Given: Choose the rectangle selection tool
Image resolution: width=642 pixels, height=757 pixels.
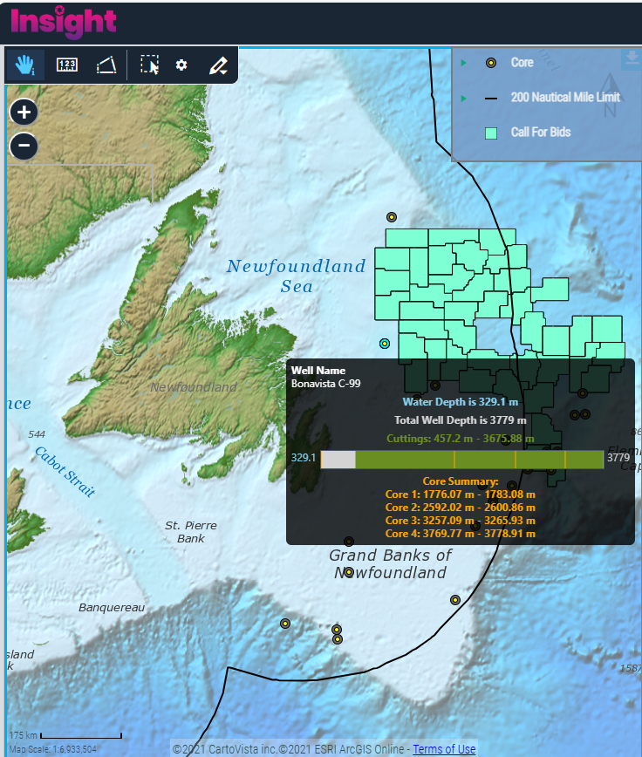Looking at the screenshot, I should tap(149, 65).
